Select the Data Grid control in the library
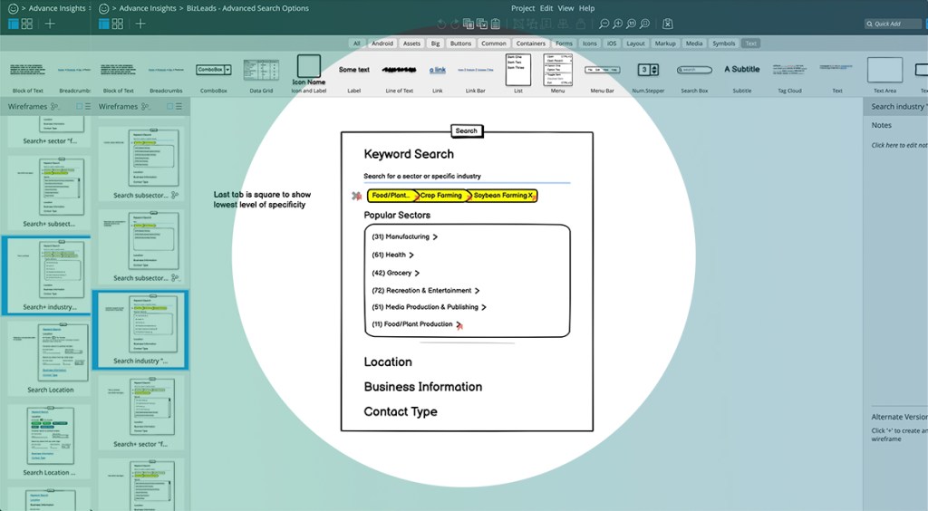928x511 pixels. click(261, 72)
